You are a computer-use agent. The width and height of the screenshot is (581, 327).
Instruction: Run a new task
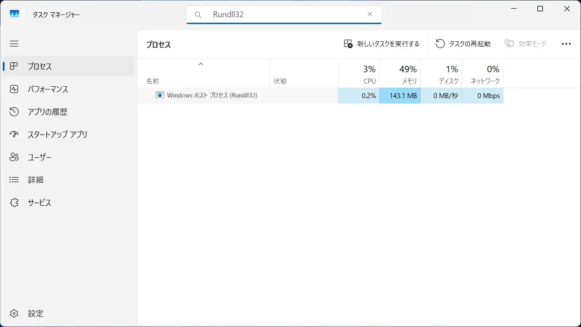[381, 44]
